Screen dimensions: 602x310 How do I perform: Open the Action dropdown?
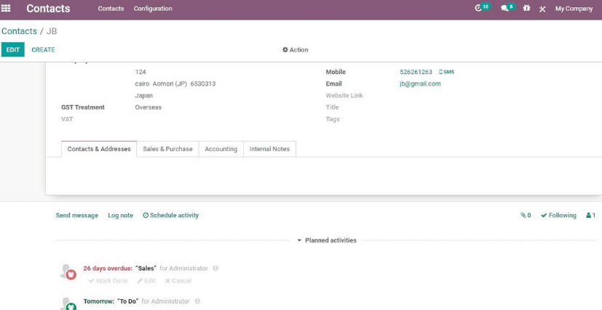pos(295,50)
